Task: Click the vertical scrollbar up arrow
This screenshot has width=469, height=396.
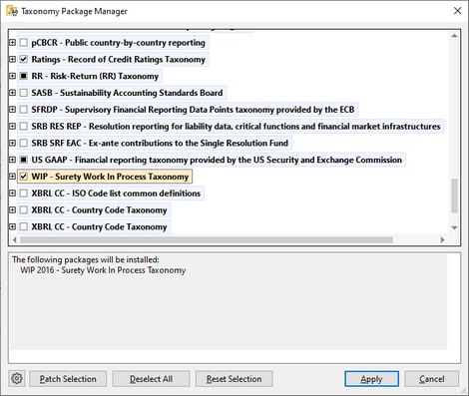Action: [x=454, y=36]
